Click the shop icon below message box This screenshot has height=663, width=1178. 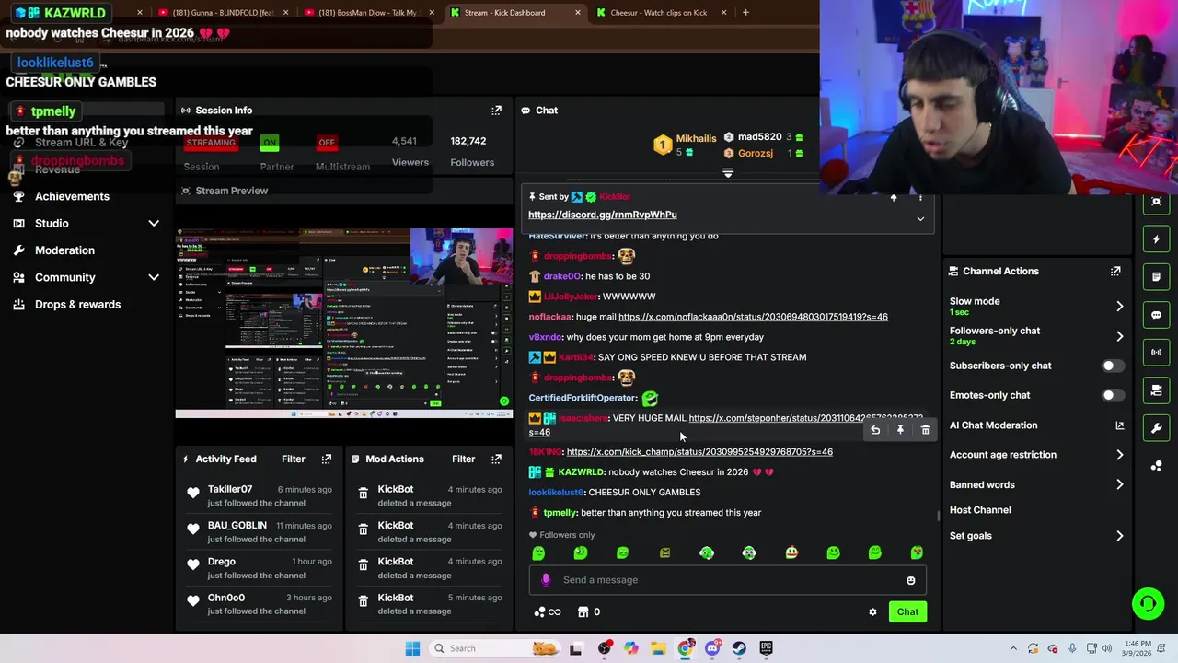583,611
